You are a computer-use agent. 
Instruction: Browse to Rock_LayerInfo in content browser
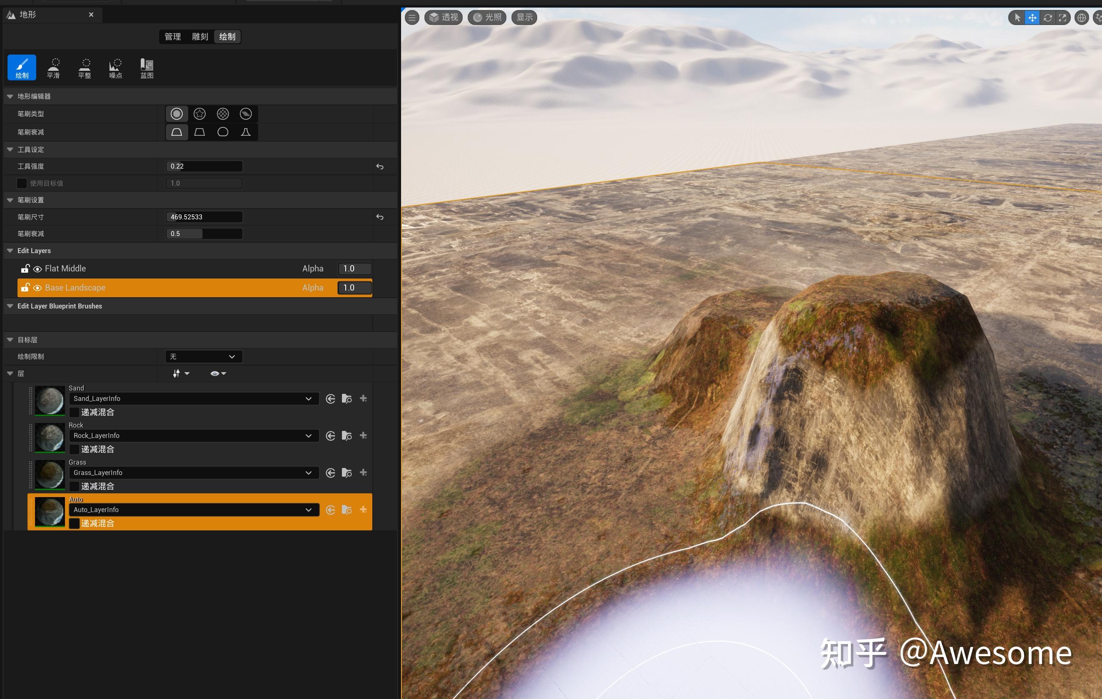tap(347, 436)
